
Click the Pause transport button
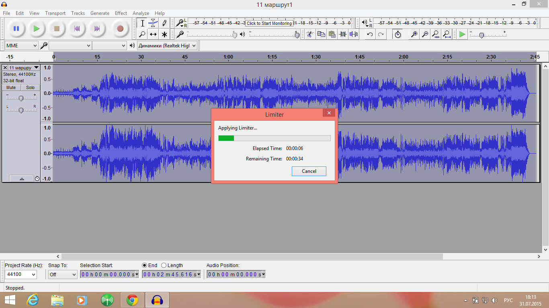coord(16,28)
